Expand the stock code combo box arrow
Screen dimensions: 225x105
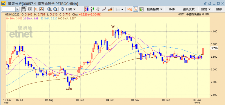click(17, 9)
